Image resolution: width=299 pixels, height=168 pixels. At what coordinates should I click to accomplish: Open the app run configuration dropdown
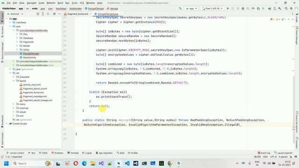[192, 8]
